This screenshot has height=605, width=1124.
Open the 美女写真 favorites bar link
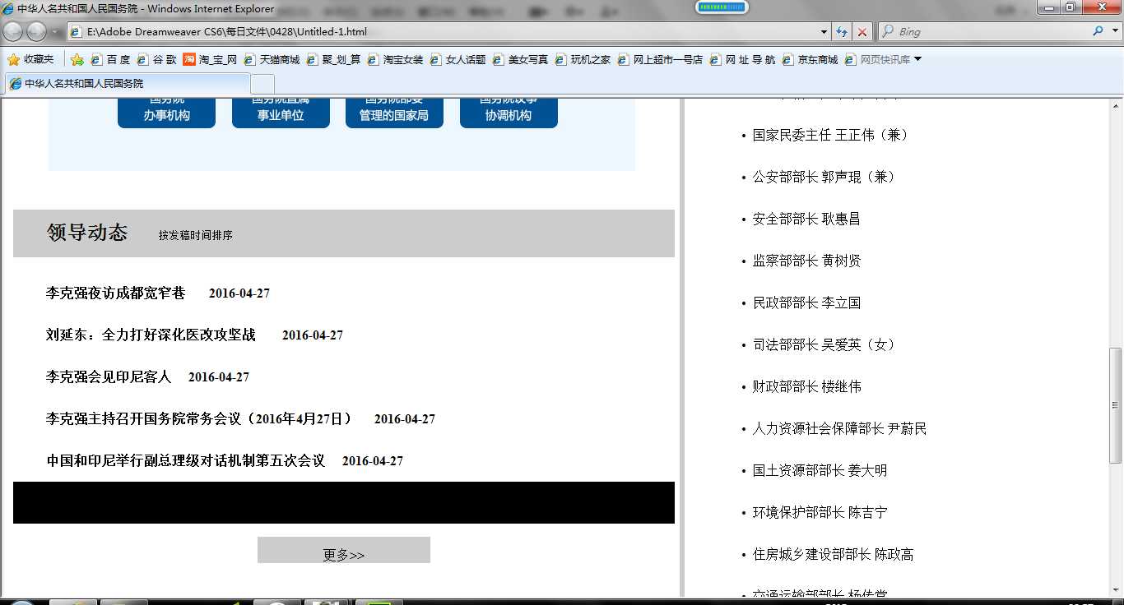520,59
